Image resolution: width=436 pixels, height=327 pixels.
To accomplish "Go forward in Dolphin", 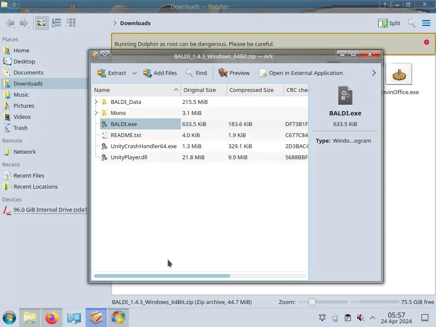I will (x=24, y=23).
